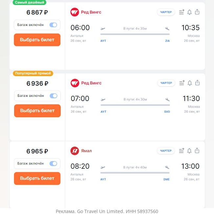Share the Yamal 8:20 flight
The height and width of the screenshot is (214, 214).
197,150
